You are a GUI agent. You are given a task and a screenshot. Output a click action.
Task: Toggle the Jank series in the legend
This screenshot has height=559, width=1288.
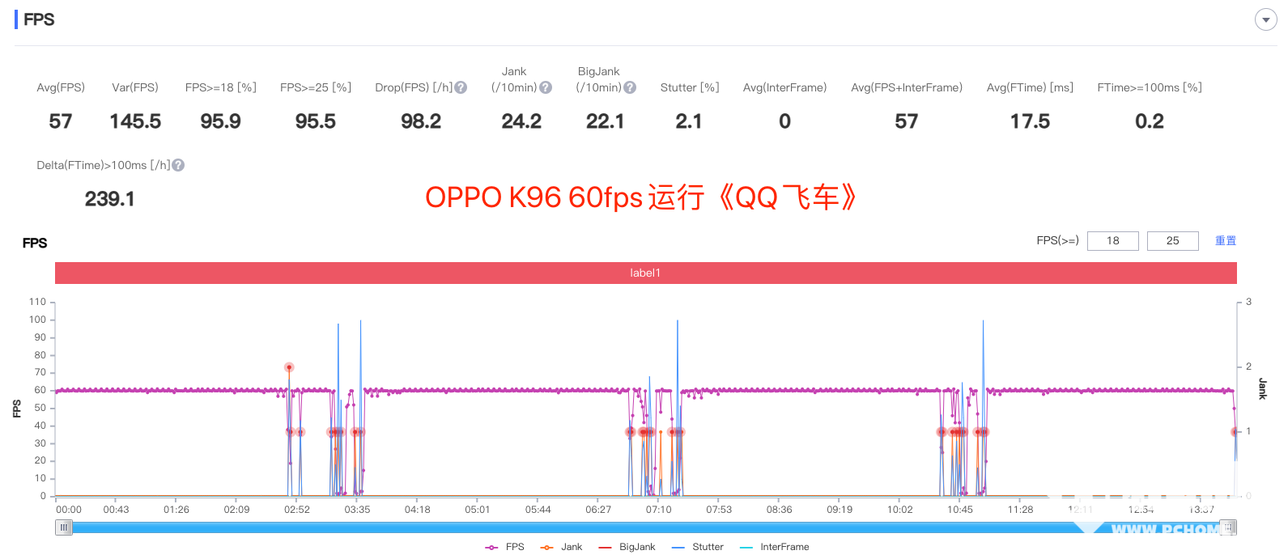tap(562, 547)
